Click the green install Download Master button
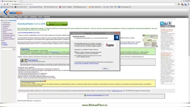Image resolution: width=190 pixels, height=107 pixels. coord(57,24)
